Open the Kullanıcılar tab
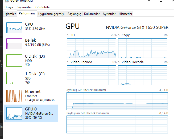174x139 pixels. (x=92, y=14)
